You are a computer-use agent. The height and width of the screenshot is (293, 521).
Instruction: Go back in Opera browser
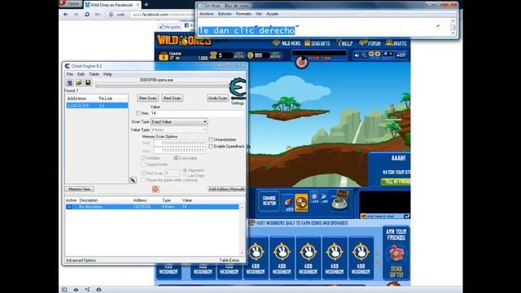[x=66, y=15]
